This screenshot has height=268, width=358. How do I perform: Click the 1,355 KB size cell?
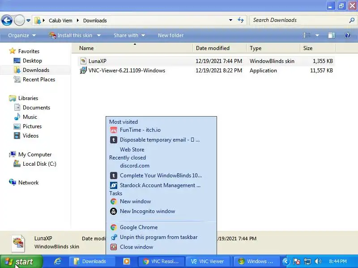pyautogui.click(x=323, y=61)
